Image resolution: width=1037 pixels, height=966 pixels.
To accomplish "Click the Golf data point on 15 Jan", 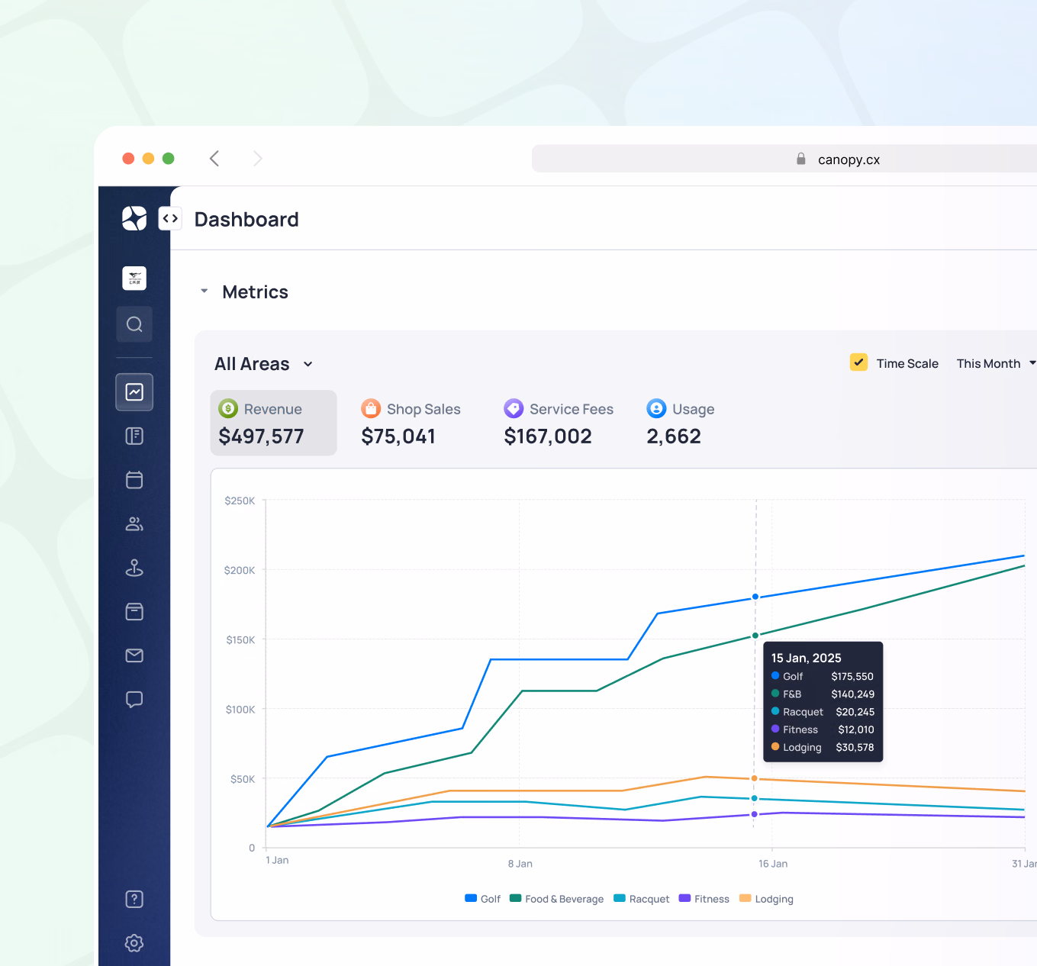I will pos(755,597).
